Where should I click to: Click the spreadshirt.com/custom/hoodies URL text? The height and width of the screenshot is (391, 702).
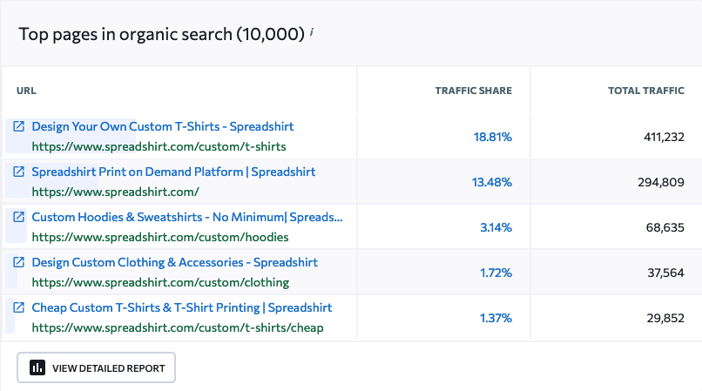160,236
